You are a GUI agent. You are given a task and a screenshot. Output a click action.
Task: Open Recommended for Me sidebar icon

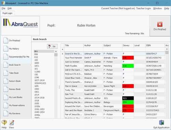click(x=5, y=57)
